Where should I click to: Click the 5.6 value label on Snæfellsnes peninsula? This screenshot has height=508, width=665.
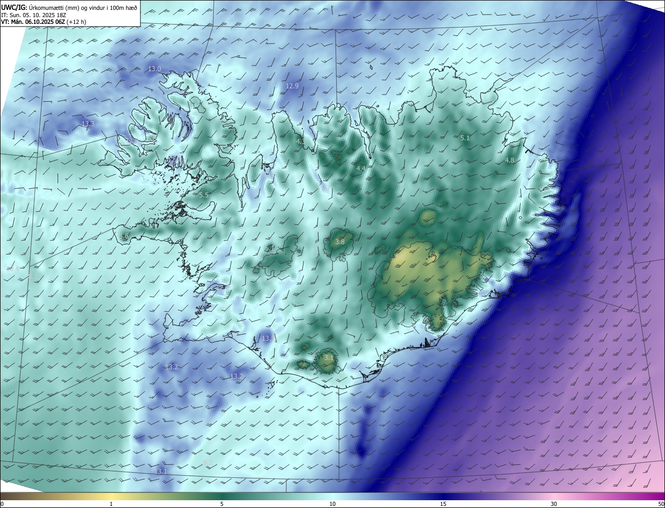click(124, 237)
